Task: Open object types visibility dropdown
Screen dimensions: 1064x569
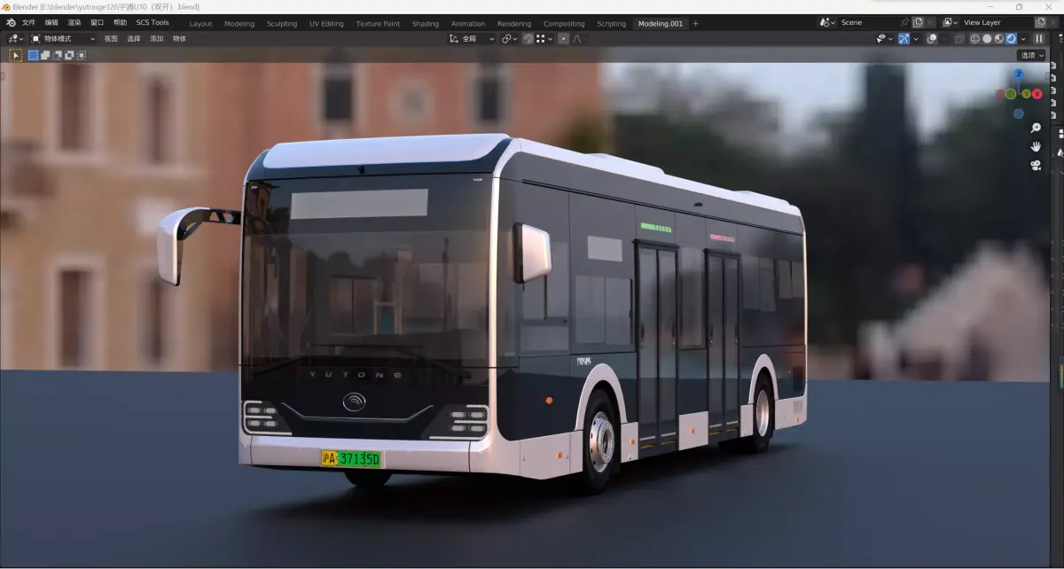Action: (884, 39)
